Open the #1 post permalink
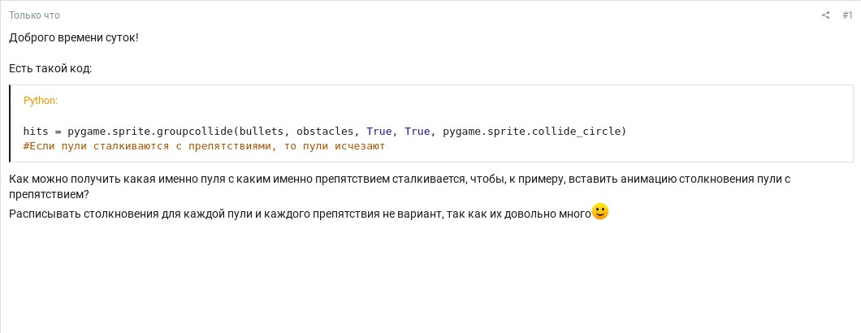The image size is (861, 333). (847, 15)
